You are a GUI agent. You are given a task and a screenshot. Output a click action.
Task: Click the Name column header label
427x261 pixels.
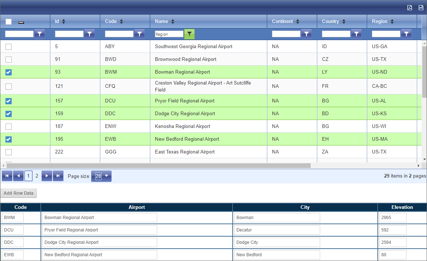click(x=161, y=21)
